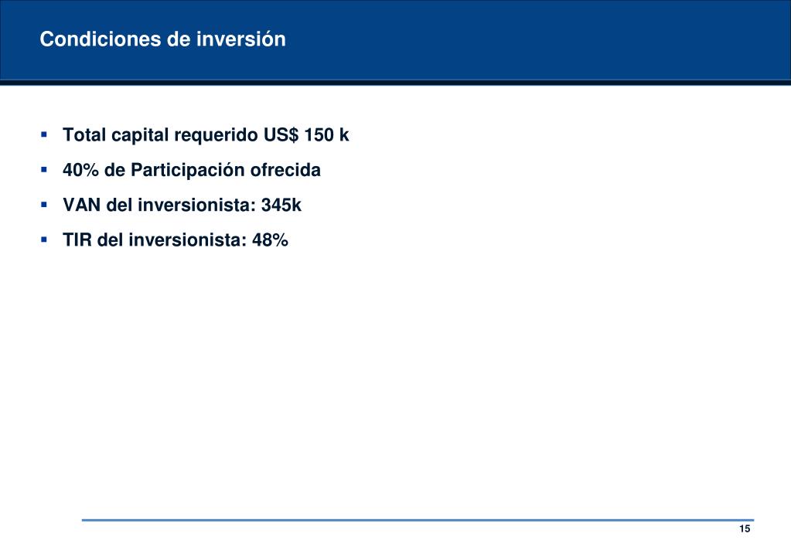Click the '345k' value
The height and width of the screenshot is (547, 791).
(x=281, y=206)
